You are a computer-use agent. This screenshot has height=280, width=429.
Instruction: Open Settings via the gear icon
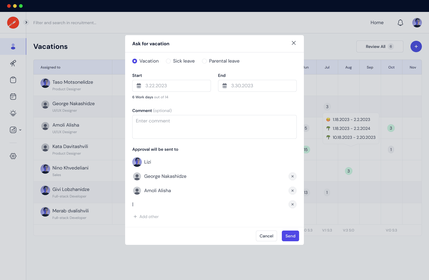(x=13, y=156)
